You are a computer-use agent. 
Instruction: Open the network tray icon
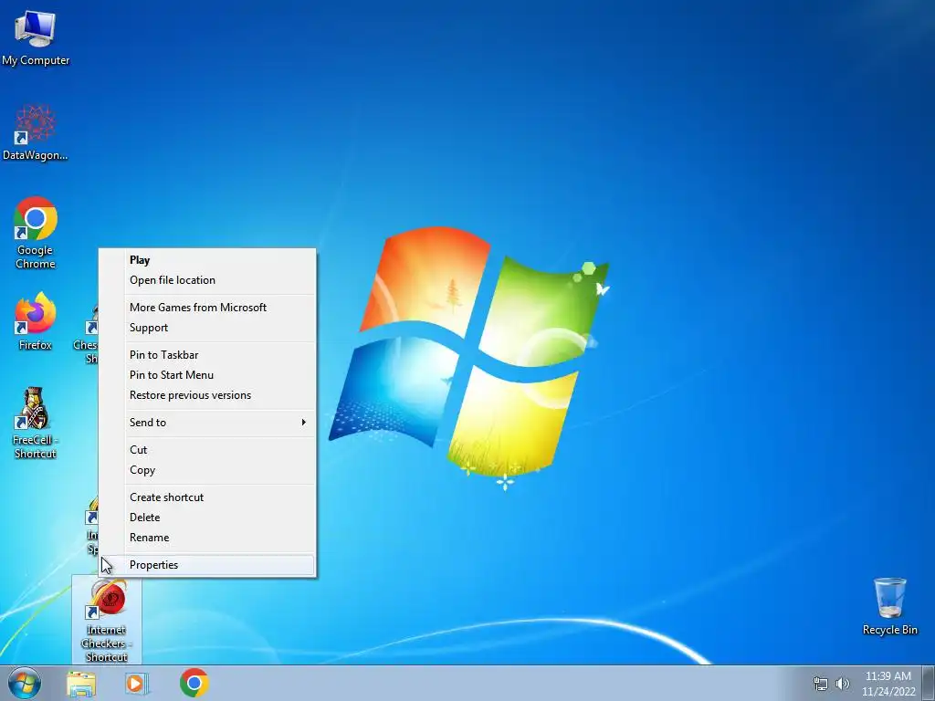coord(821,684)
